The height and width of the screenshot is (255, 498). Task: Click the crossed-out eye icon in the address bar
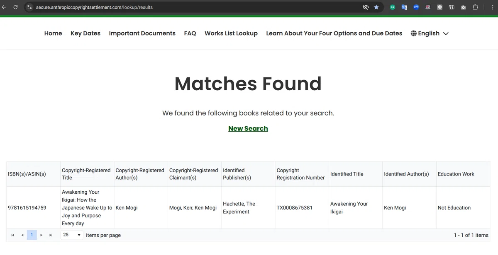[x=366, y=7]
